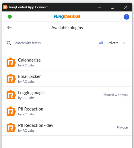The width and height of the screenshot is (134, 148).
Task: Click the Private label on PII Redaction - dev
Action: (122, 127)
